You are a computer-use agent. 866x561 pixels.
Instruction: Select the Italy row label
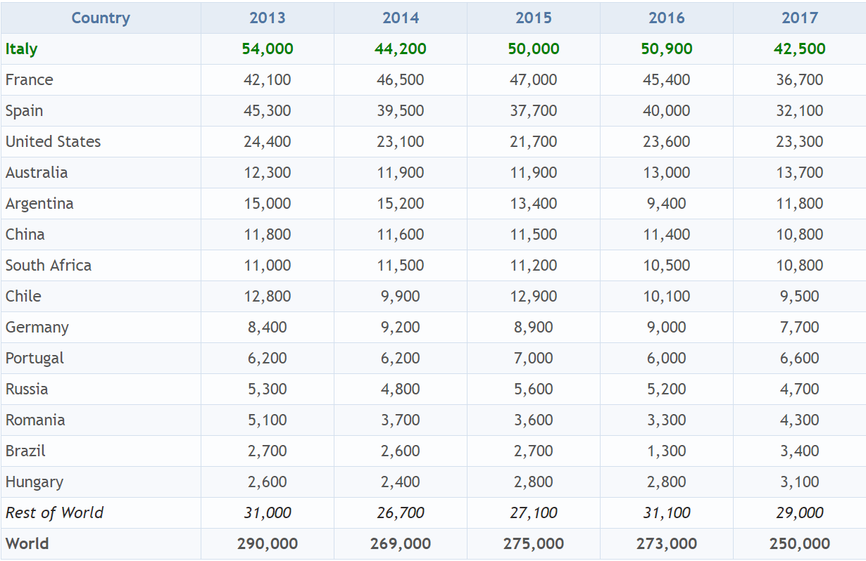(x=22, y=49)
